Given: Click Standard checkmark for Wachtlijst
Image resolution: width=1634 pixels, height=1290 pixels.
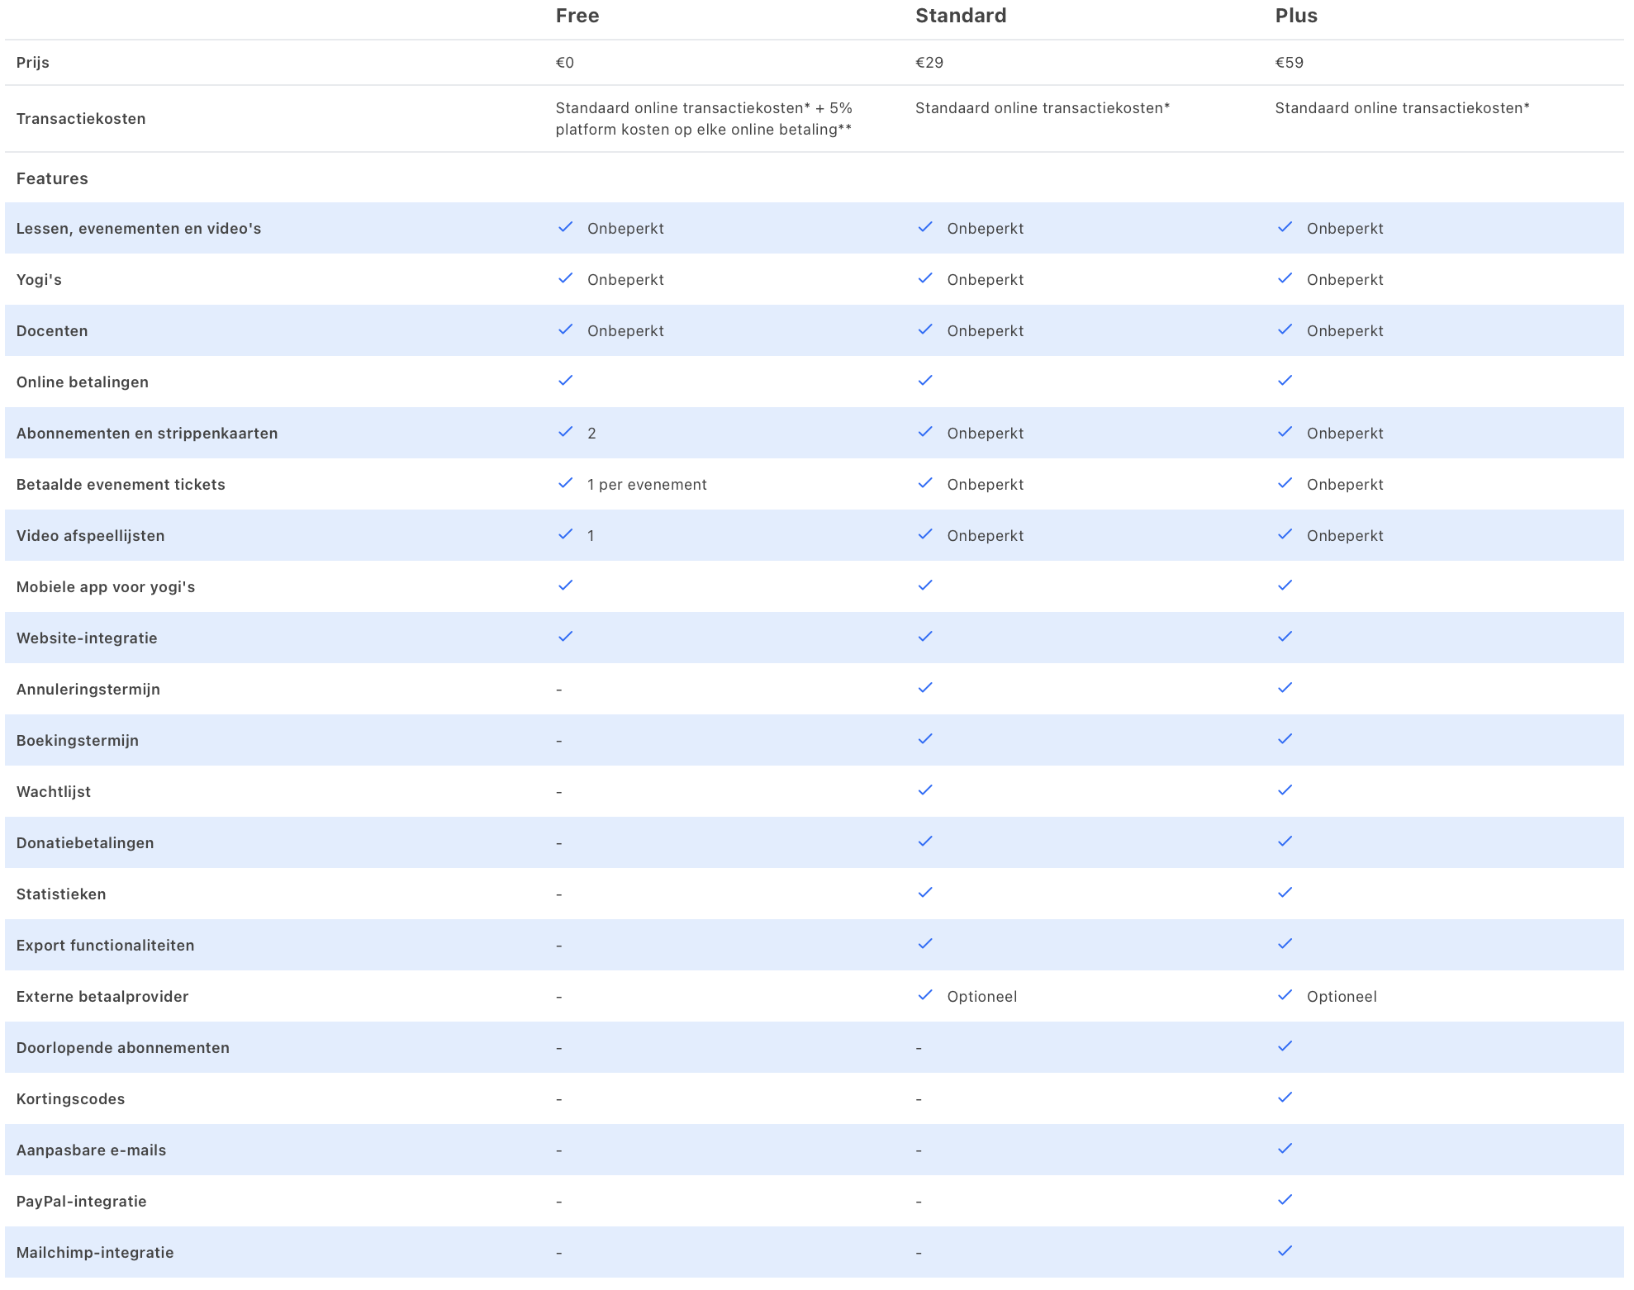Looking at the screenshot, I should click(x=925, y=790).
